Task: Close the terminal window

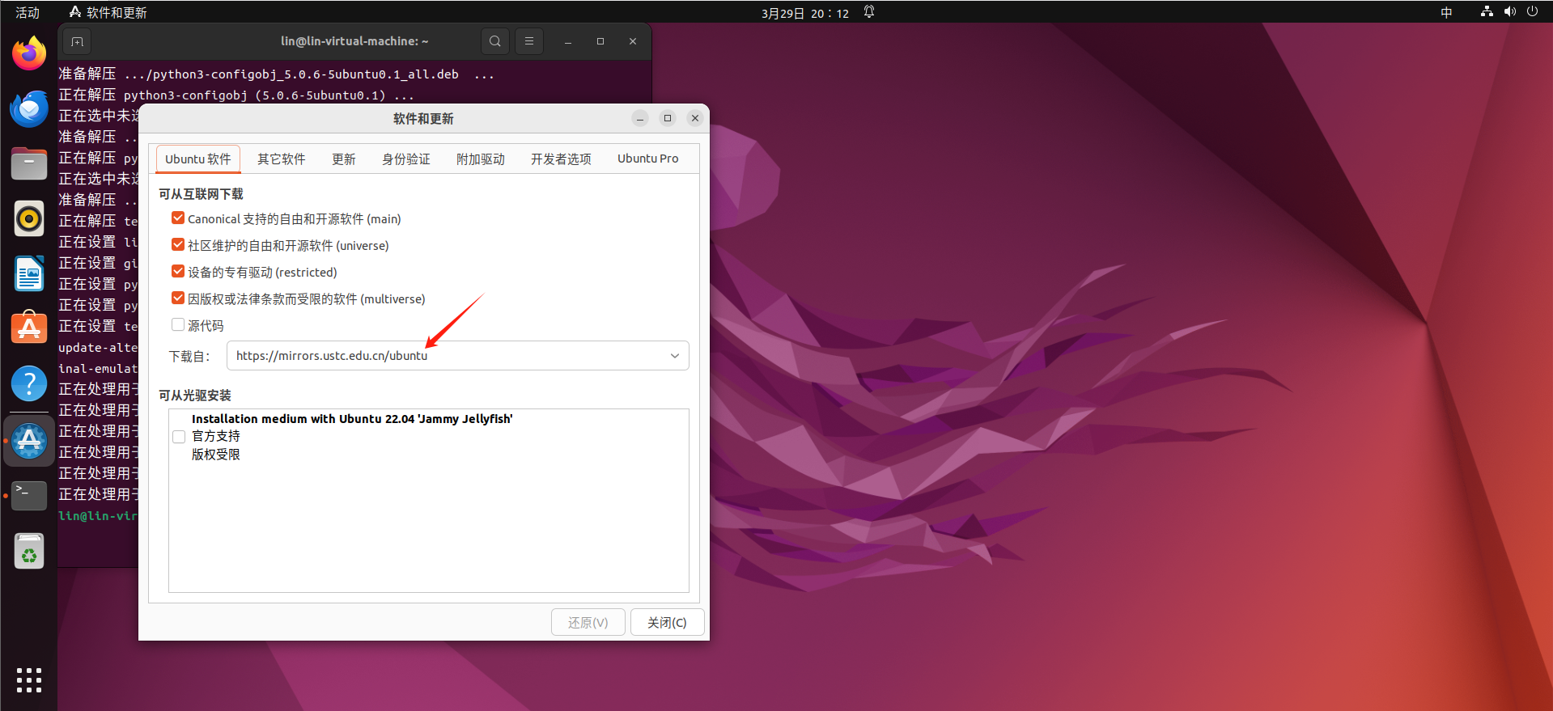Action: point(633,41)
